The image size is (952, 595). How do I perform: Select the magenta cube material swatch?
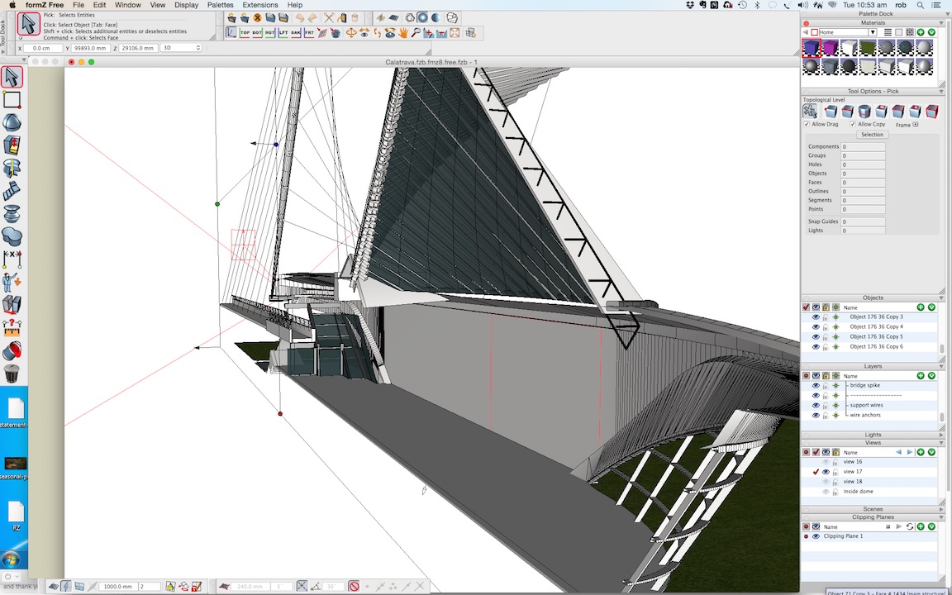tap(830, 48)
